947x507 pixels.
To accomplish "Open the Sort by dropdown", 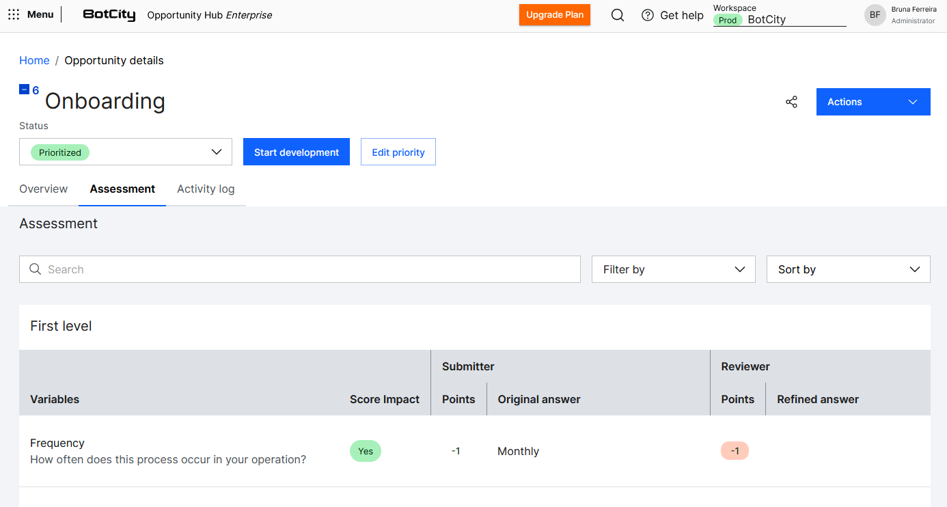I will pos(848,269).
